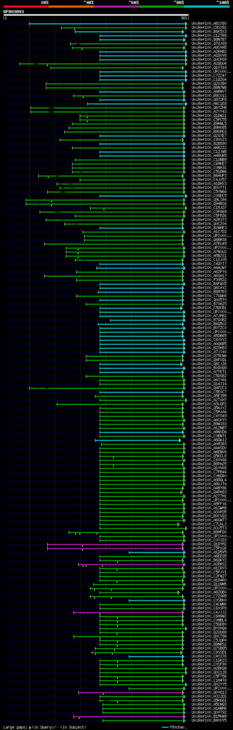Select the UniRef100_C5PC55 row label
Viewport: 233px width, 730px height.
[x=209, y=120]
